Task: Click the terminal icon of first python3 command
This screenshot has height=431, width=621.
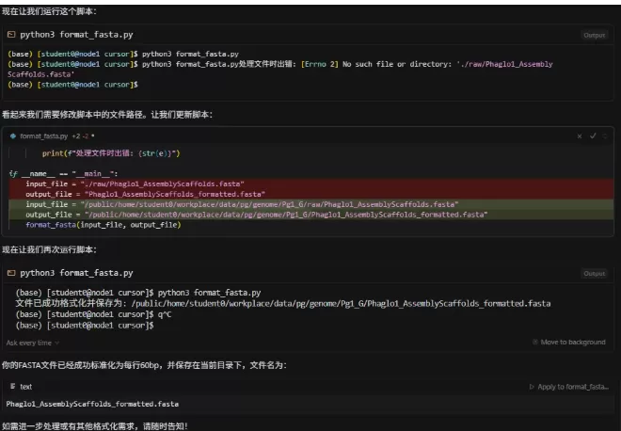Action: [12, 35]
